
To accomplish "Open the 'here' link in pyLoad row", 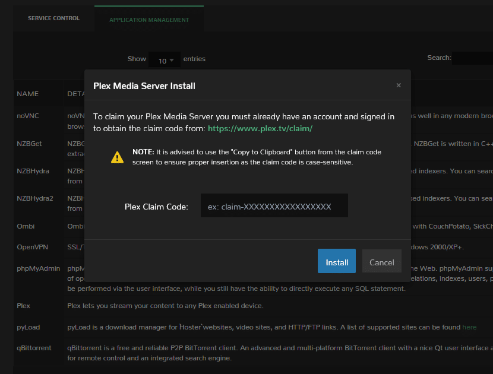I will click(x=469, y=327).
